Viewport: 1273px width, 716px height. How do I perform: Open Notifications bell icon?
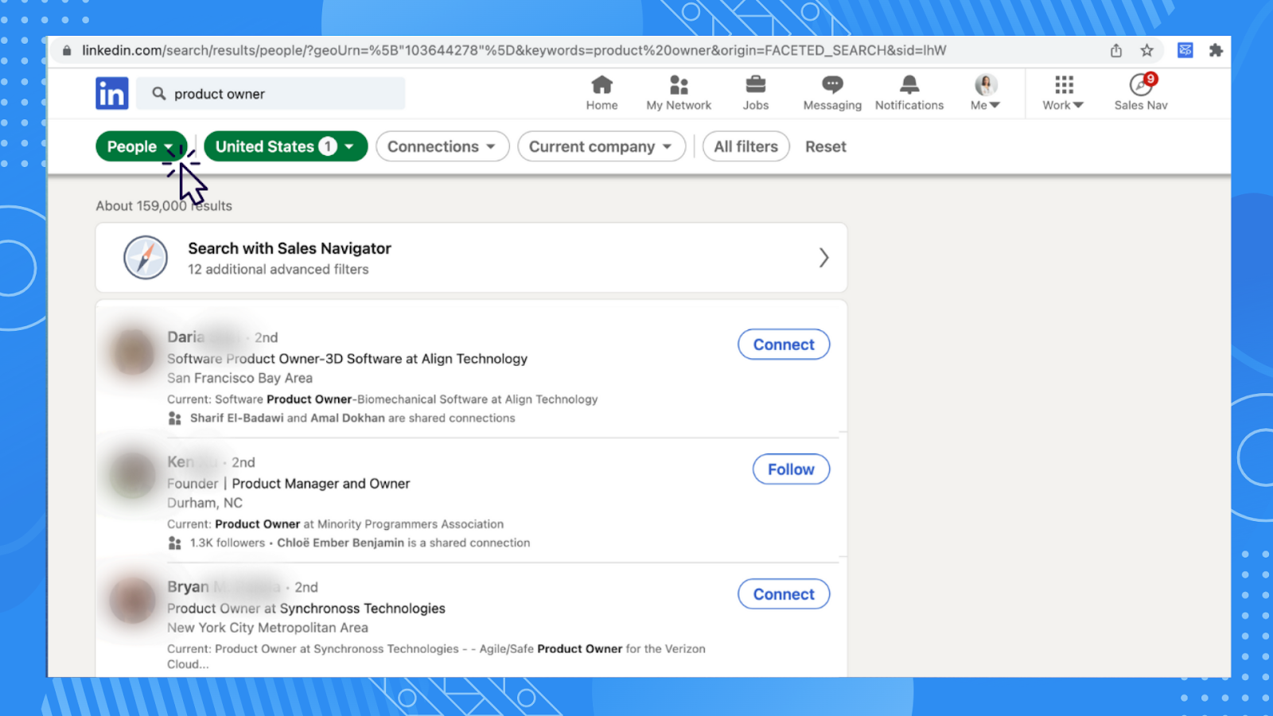click(909, 84)
